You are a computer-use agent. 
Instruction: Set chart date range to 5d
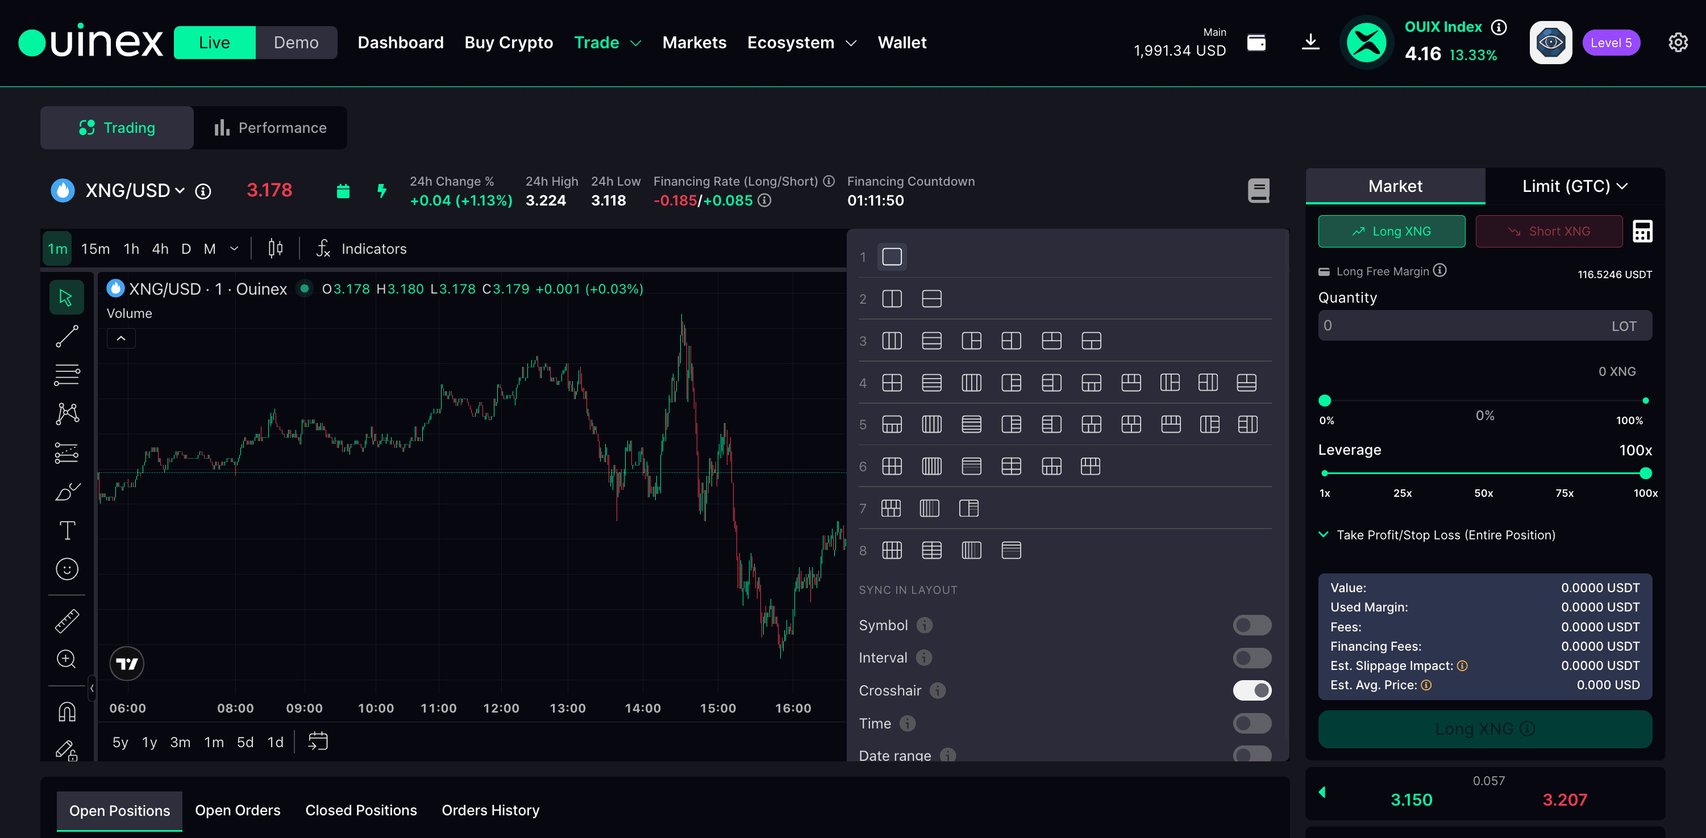click(245, 742)
